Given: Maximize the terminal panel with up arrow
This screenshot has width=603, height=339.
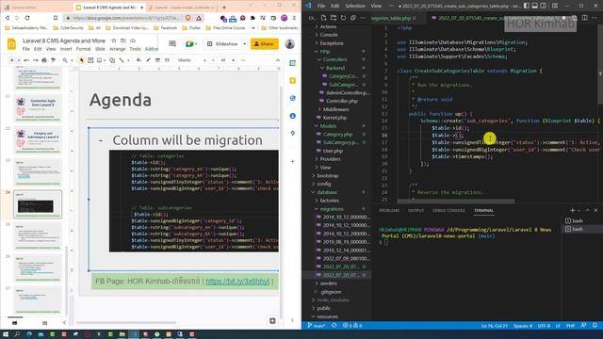Looking at the screenshot, I should (587, 210).
